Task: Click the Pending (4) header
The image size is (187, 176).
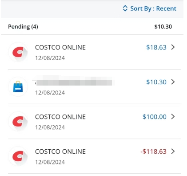Action: (23, 27)
